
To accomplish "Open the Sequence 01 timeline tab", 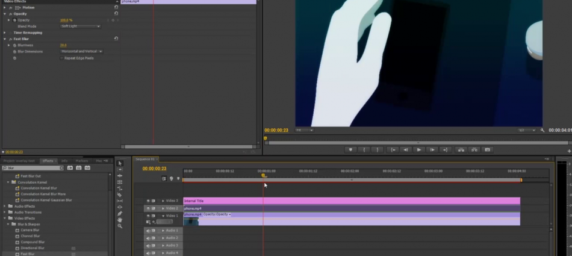I will tap(145, 159).
